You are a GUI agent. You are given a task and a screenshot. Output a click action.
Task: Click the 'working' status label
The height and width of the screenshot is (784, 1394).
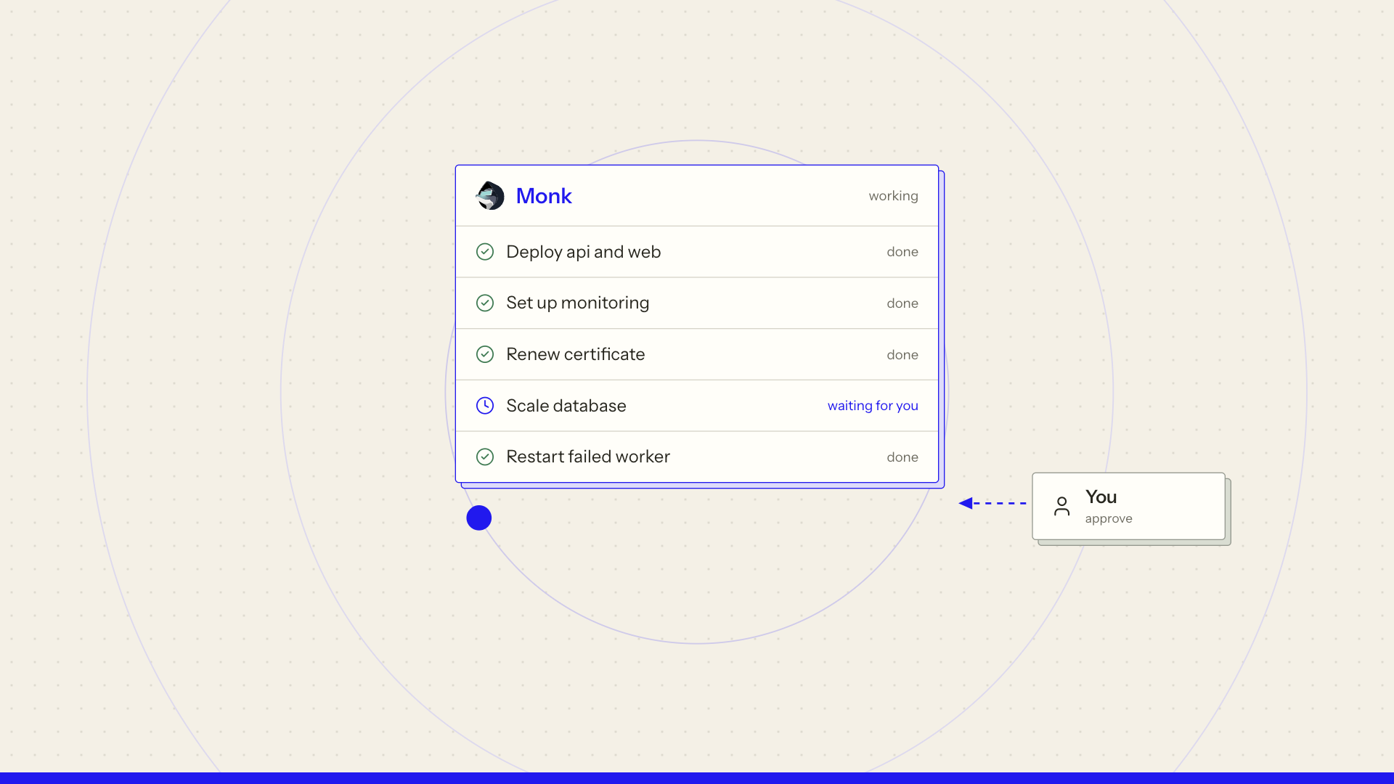[893, 196]
